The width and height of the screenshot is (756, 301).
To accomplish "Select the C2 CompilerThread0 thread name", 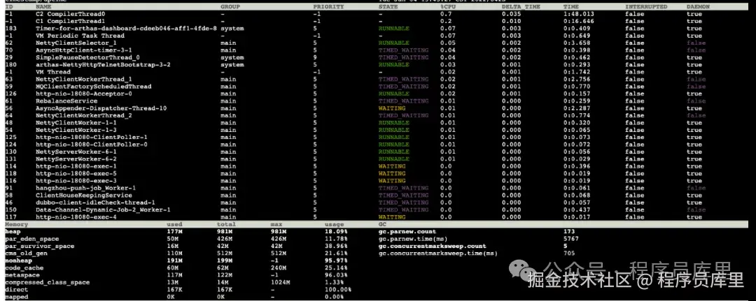I will tap(71, 15).
